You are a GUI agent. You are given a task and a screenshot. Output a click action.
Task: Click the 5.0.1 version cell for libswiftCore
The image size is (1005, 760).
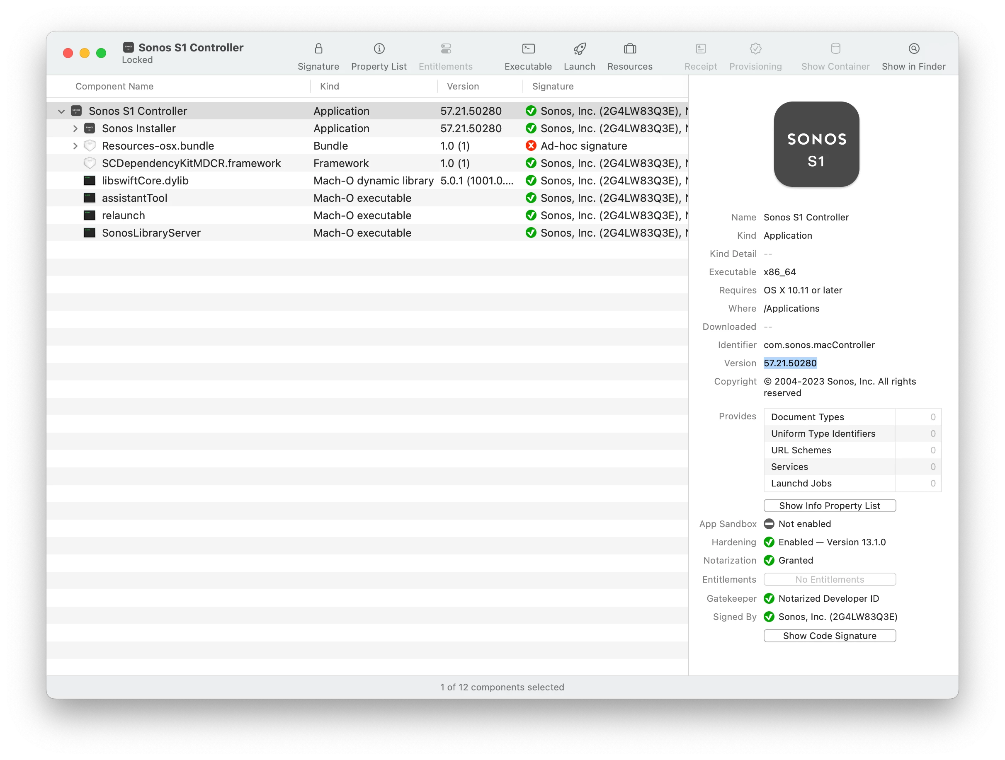point(477,181)
